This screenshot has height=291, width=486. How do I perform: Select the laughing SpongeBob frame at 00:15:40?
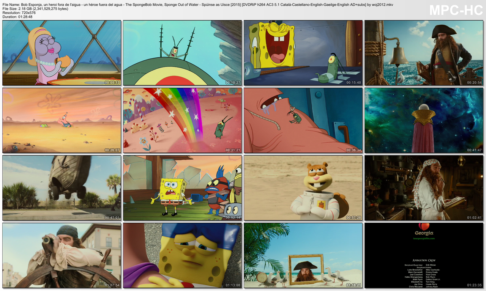pyautogui.click(x=303, y=53)
